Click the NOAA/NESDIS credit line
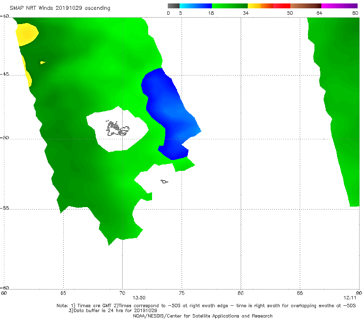Image resolution: width=363 pixels, height=319 pixels. (x=203, y=316)
